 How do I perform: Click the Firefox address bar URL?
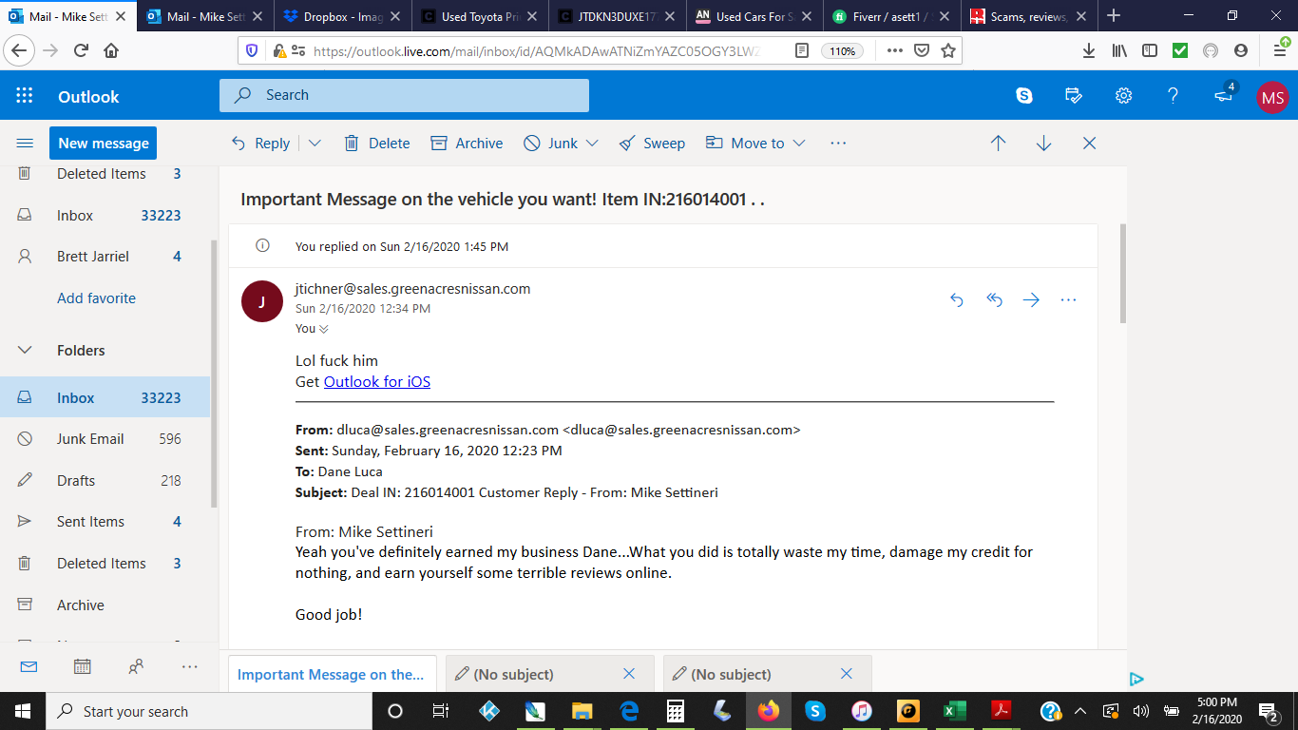[536, 51]
